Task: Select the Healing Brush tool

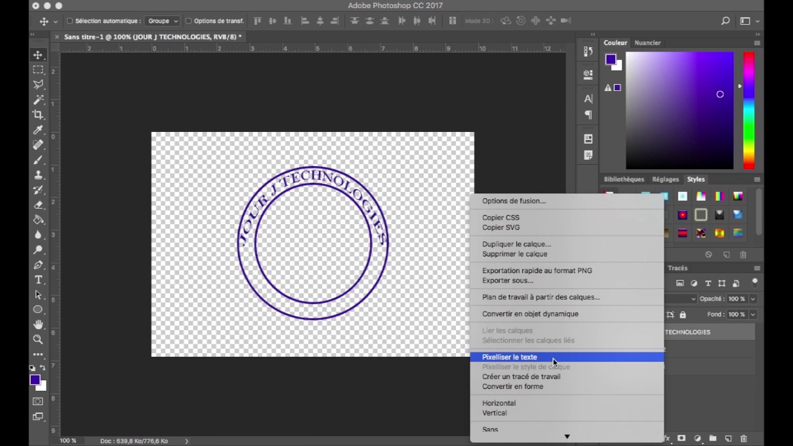Action: click(38, 145)
